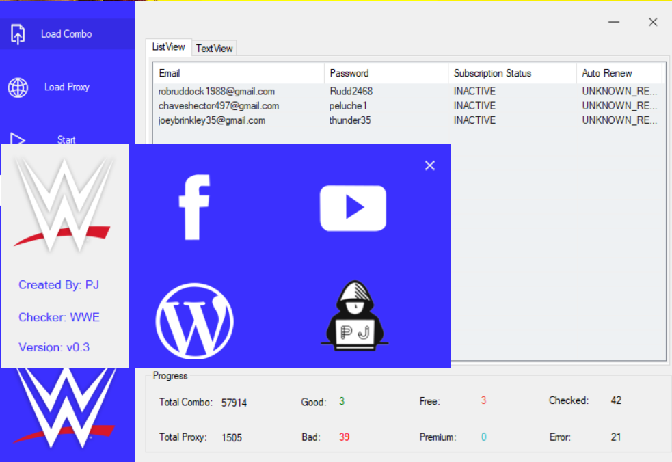Minimize the checker window
The image size is (672, 462).
(x=614, y=22)
